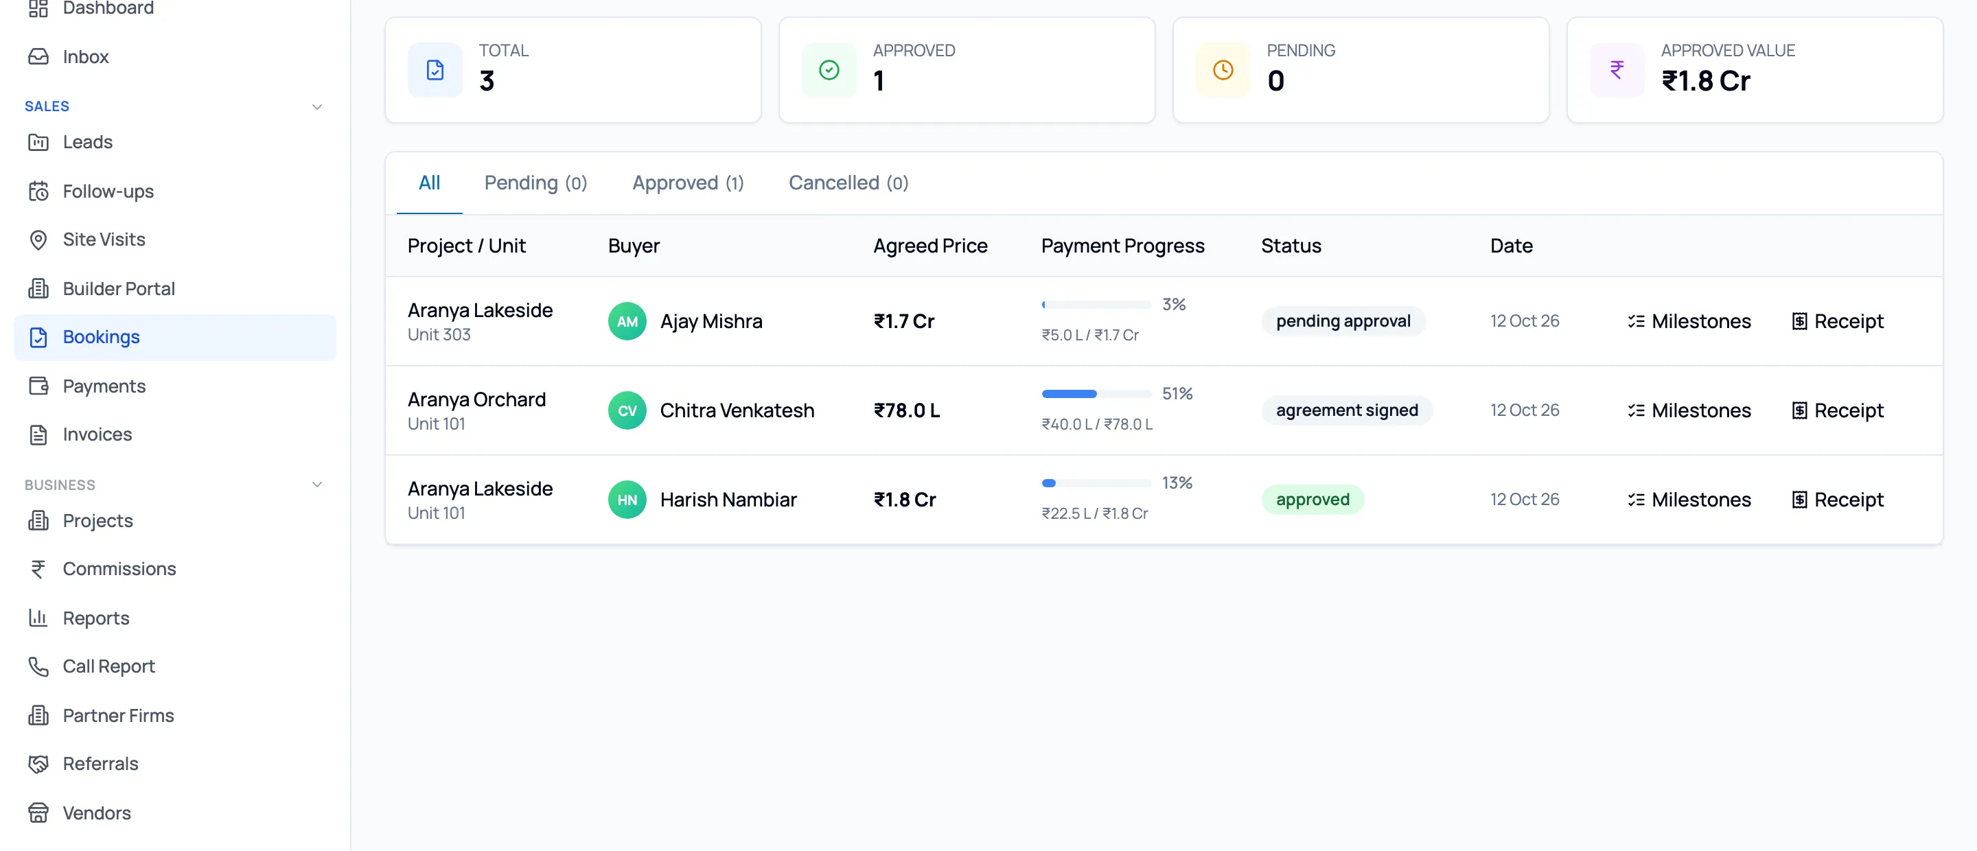Click the Commissions rupee icon
The image size is (1977, 851).
(x=38, y=569)
